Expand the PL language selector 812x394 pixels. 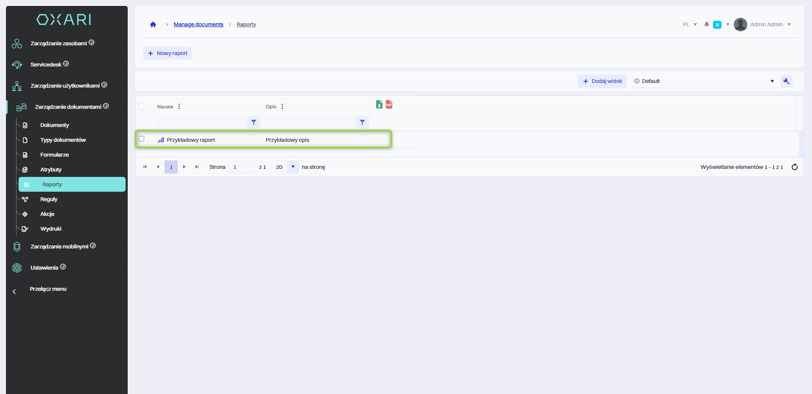coord(690,25)
